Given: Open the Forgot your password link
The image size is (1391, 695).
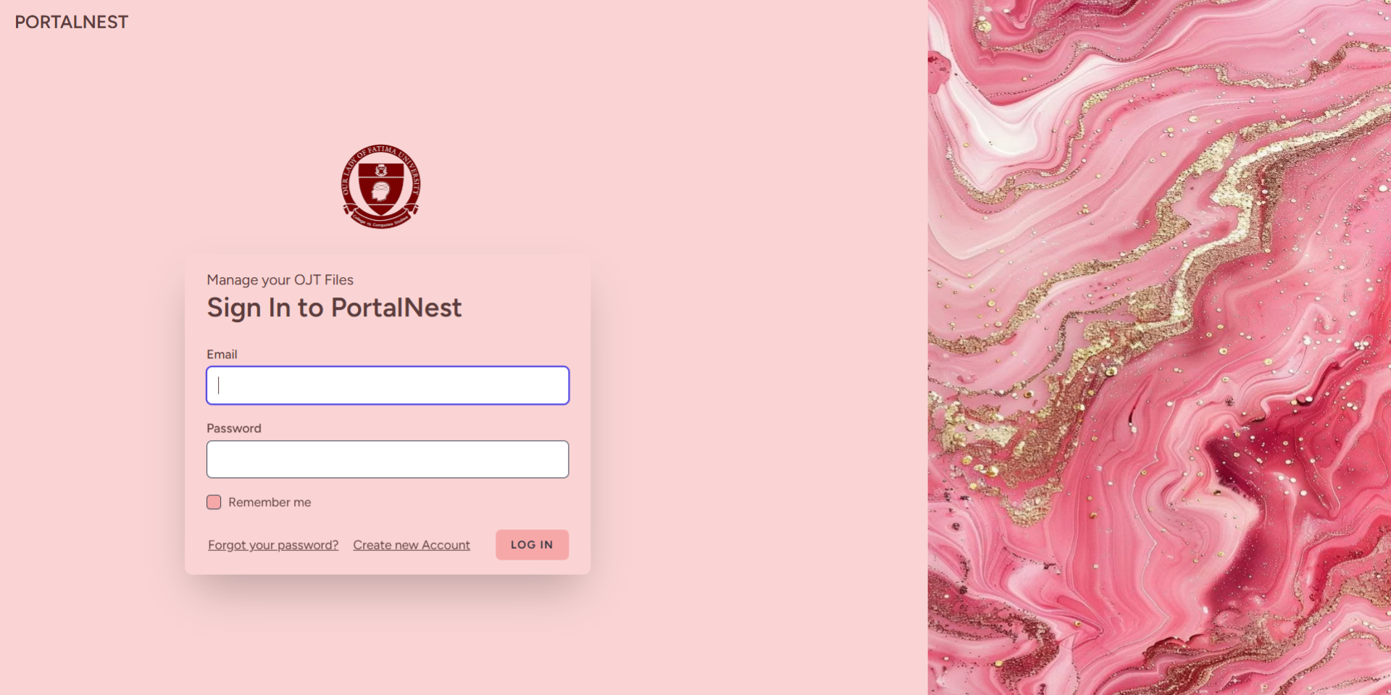Looking at the screenshot, I should tap(273, 545).
